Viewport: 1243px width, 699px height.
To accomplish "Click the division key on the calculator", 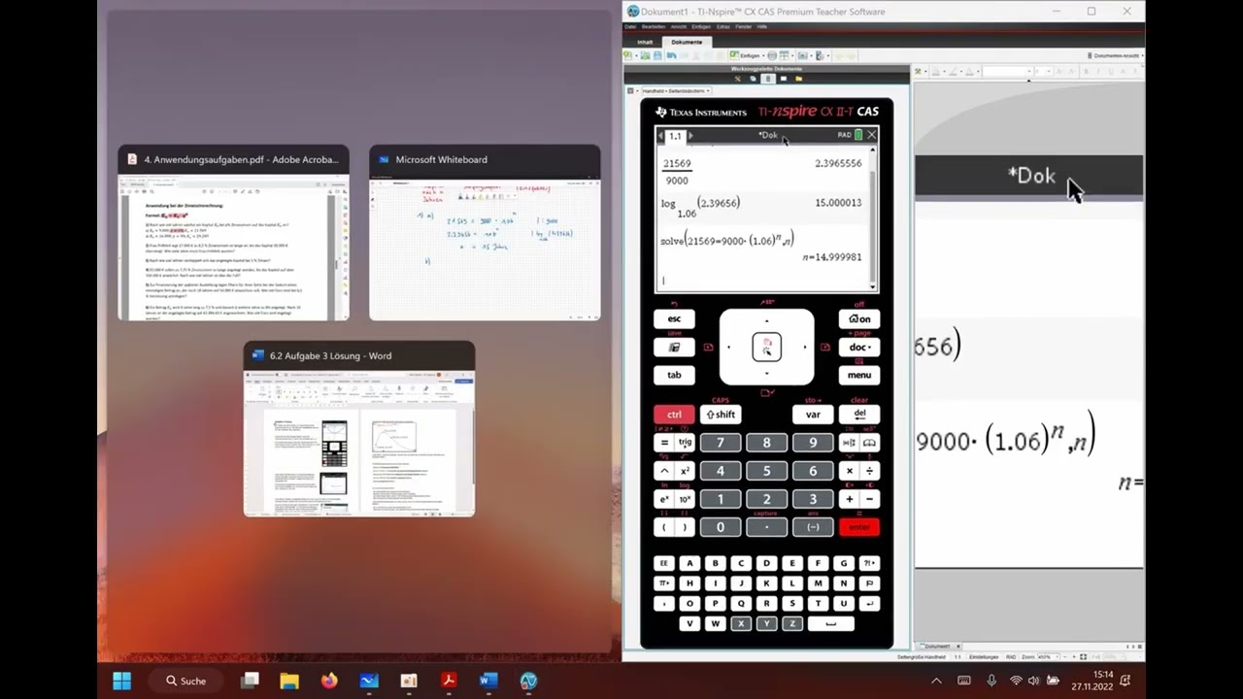I will click(870, 471).
